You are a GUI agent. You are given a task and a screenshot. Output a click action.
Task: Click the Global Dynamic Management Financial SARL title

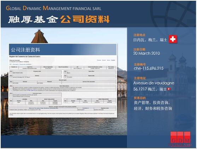[53, 8]
